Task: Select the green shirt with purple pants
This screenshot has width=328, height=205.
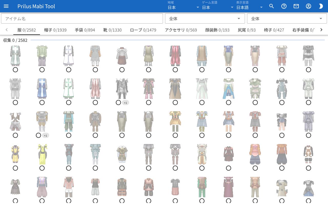Action: click(42, 56)
